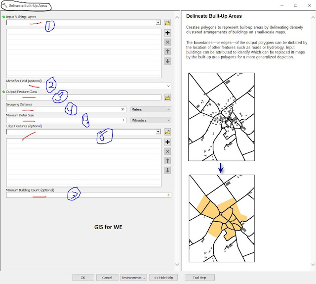Move Input Building Layers entry up
The image size is (316, 284).
pyautogui.click(x=167, y=51)
